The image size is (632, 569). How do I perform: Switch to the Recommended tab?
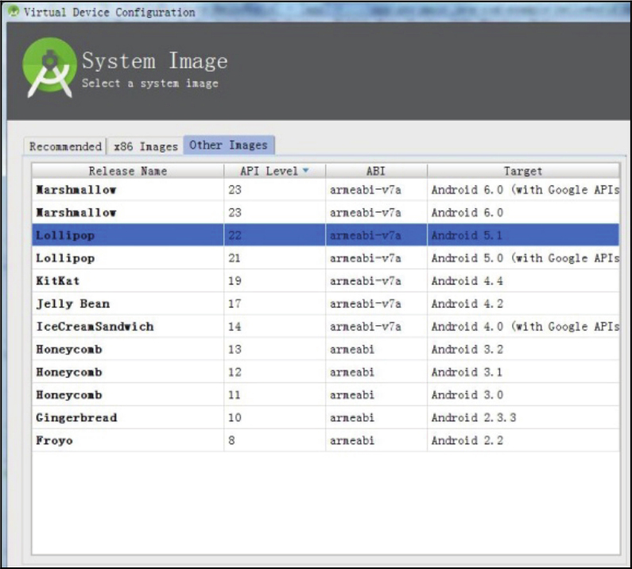66,146
